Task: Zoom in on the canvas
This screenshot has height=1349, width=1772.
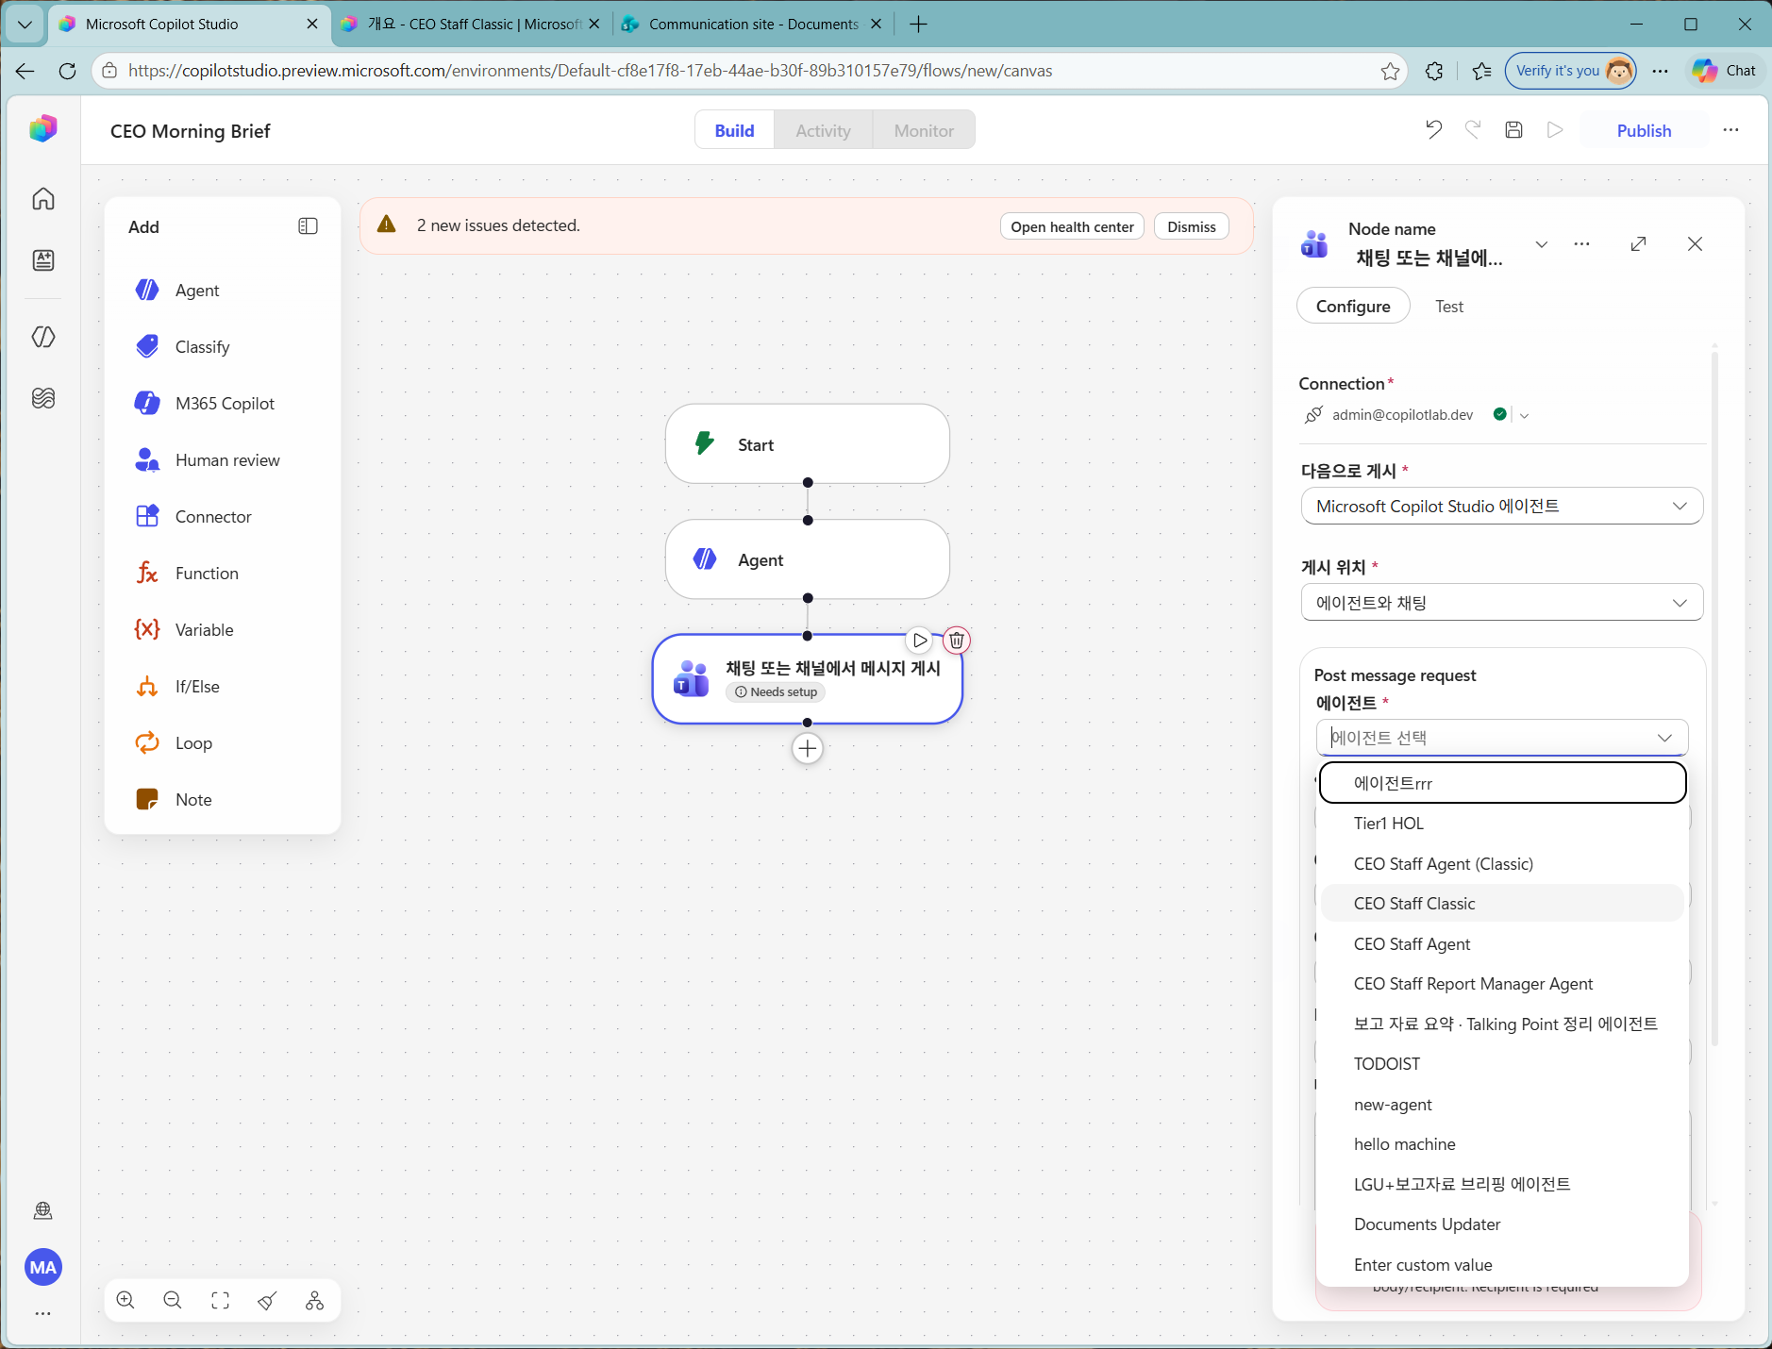Action: (x=125, y=1301)
